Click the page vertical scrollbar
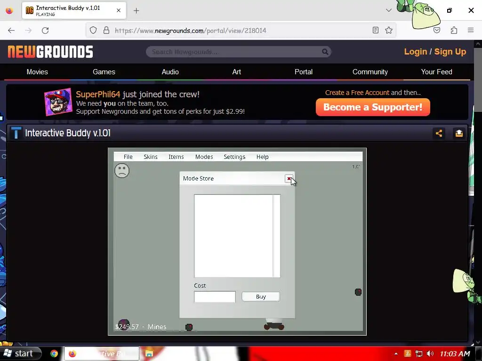This screenshot has width=482, height=361. 477,81
